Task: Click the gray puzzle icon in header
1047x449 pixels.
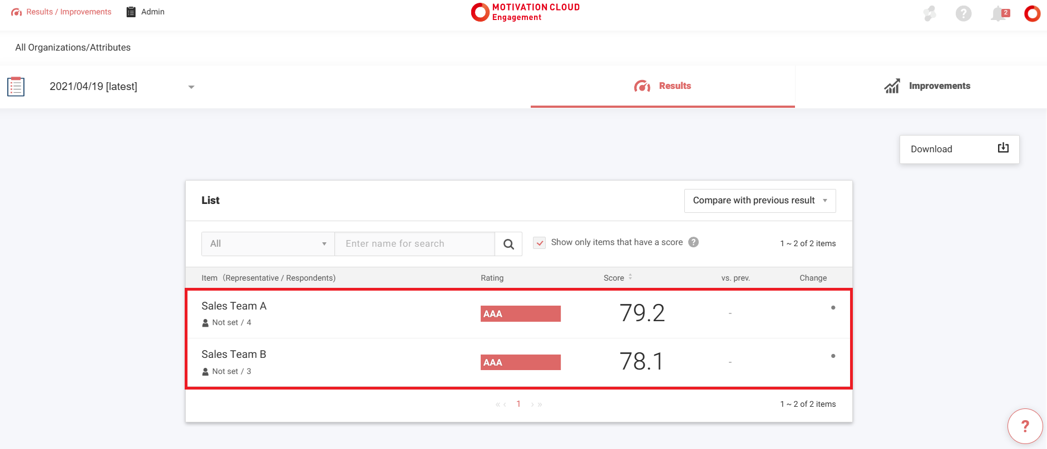Action: 930,13
